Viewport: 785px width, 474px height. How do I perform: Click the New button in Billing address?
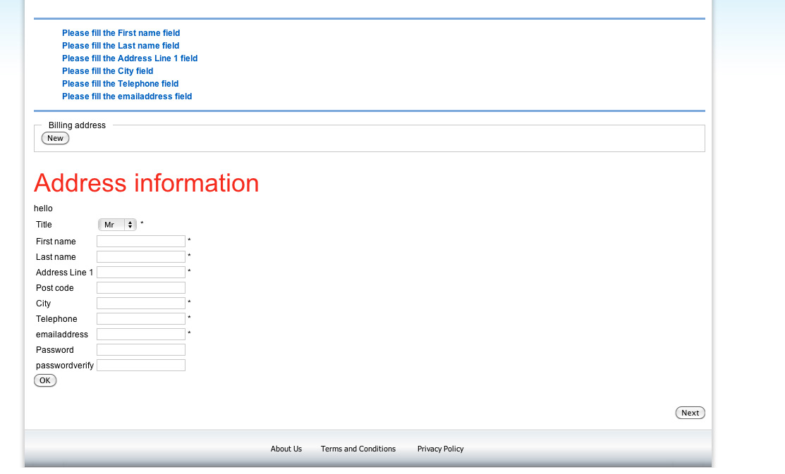(55, 138)
